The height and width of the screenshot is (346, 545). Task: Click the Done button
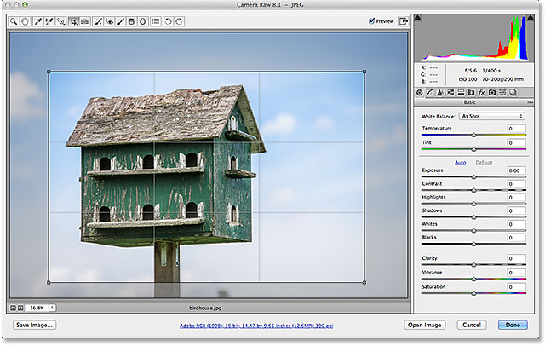pos(513,325)
